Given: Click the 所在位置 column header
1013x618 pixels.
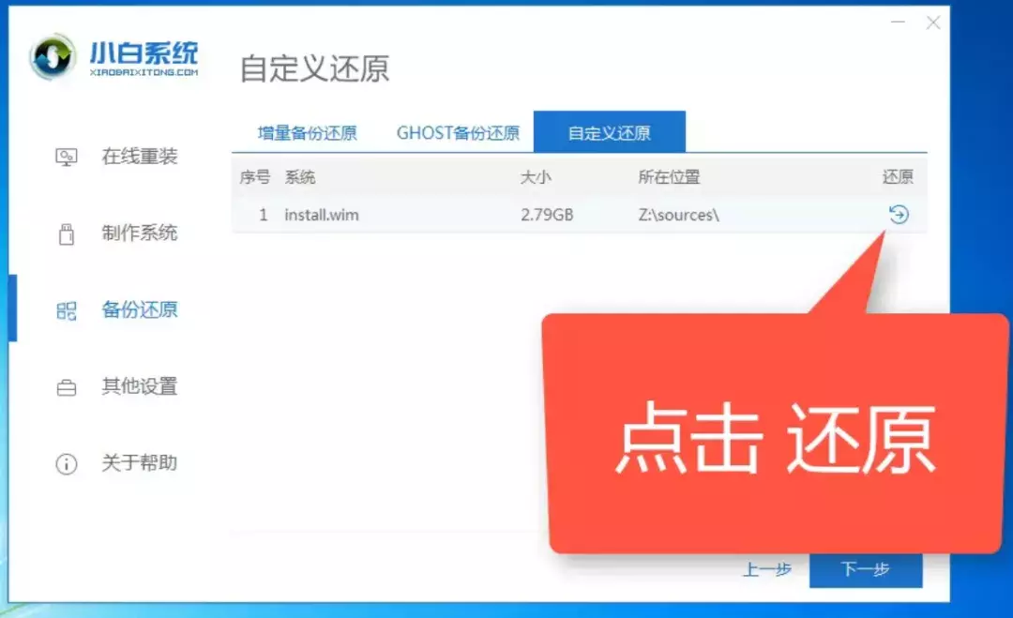Looking at the screenshot, I should (x=670, y=177).
